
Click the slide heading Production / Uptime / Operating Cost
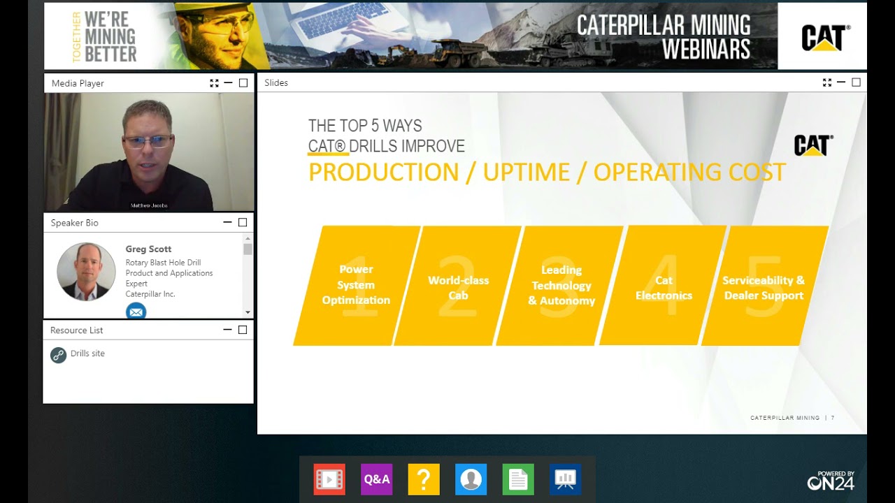[547, 172]
